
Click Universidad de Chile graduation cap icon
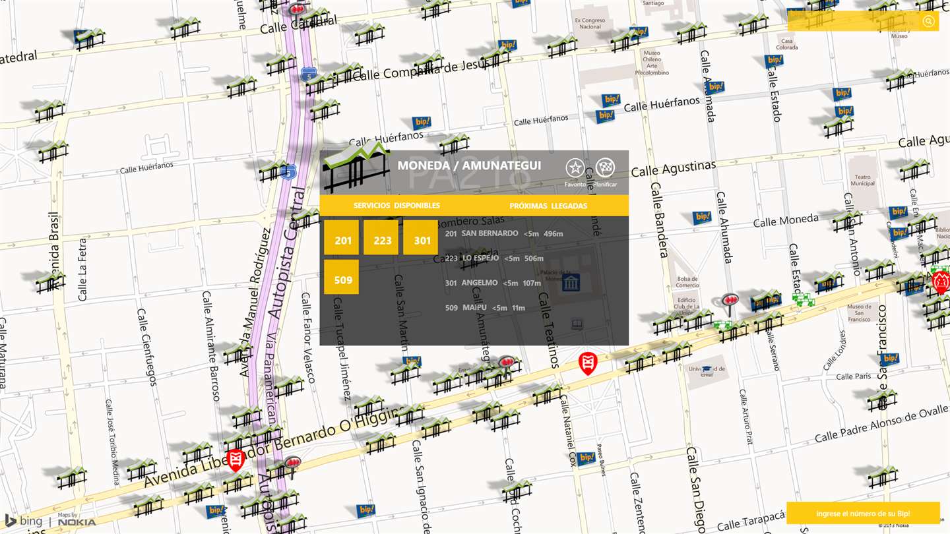coord(707,369)
